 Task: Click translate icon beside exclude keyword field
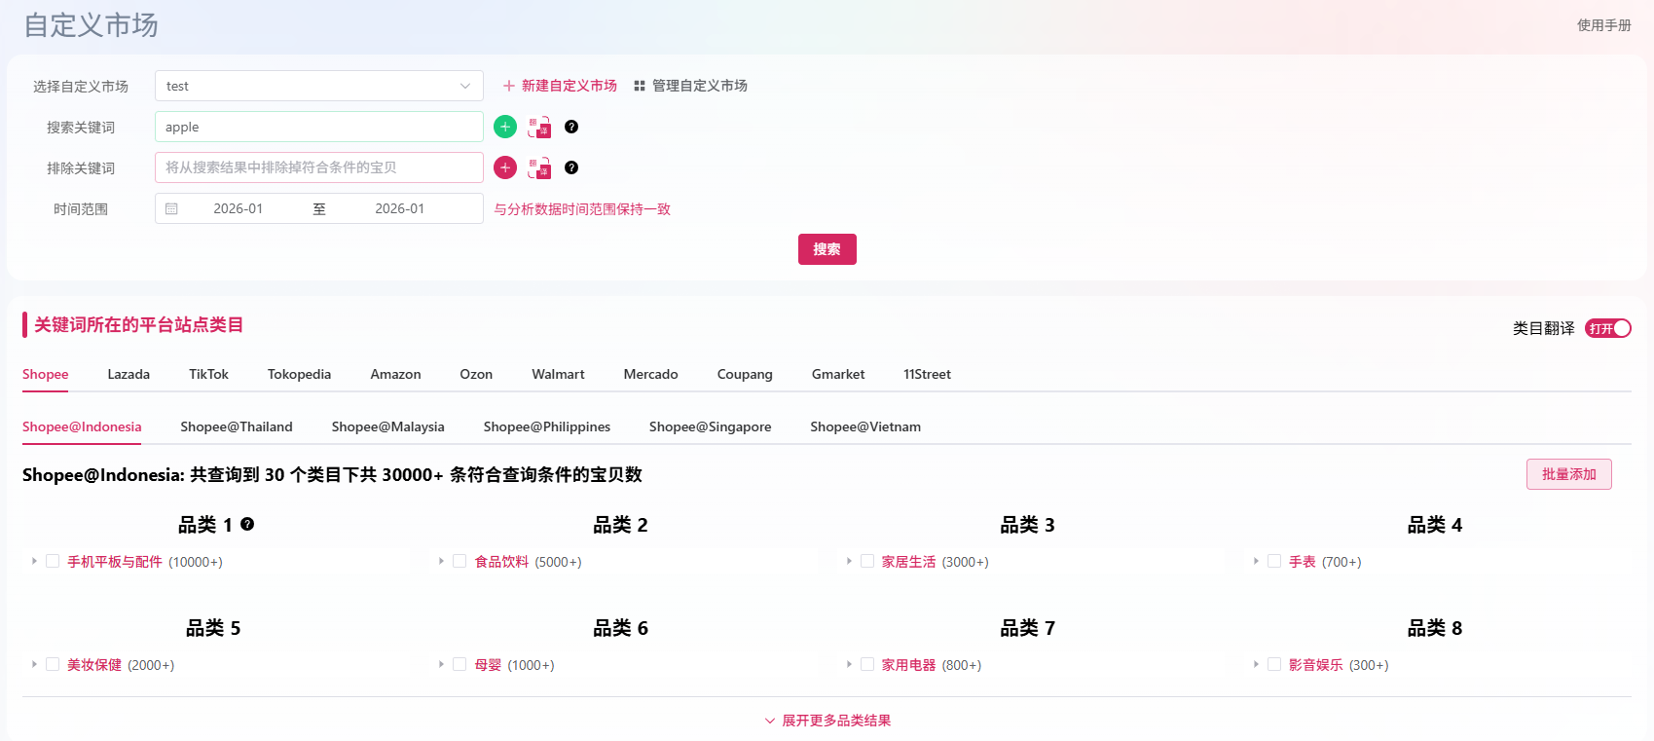tap(539, 167)
